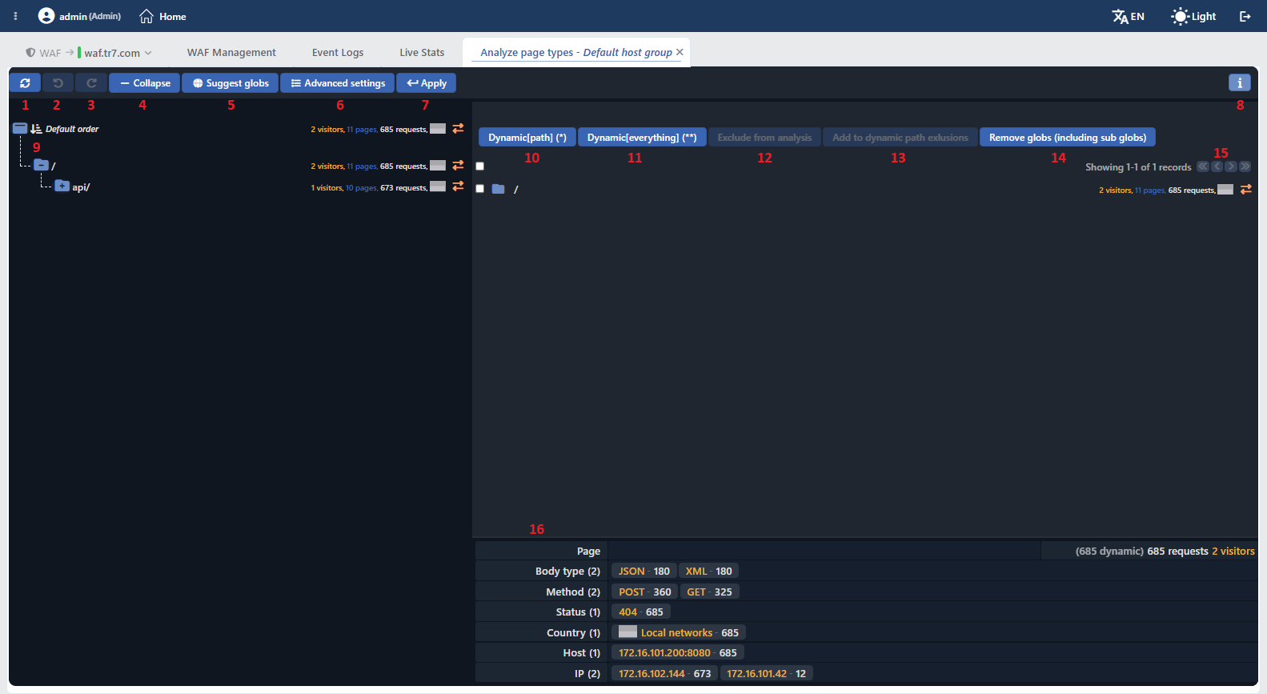Image resolution: width=1267 pixels, height=694 pixels.
Task: Open the waf.tr7.com host dropdown
Action: click(114, 53)
